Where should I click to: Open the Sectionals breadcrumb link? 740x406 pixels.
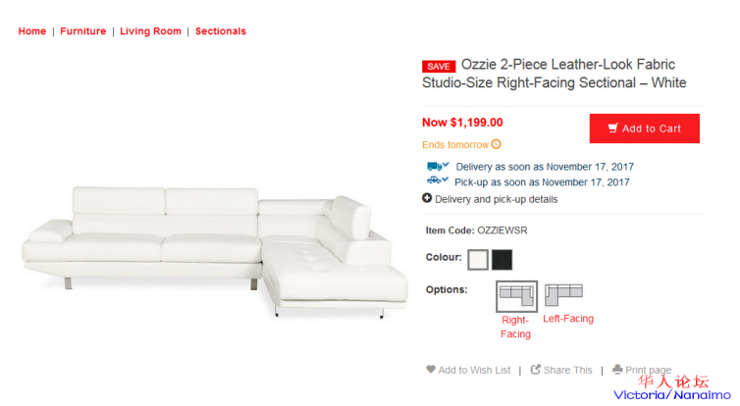point(221,31)
